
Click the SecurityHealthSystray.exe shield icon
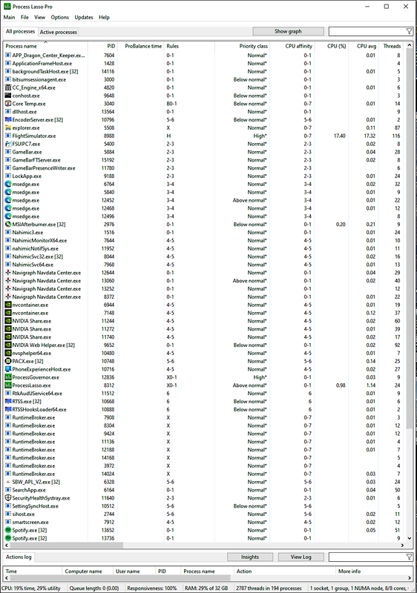click(x=8, y=497)
